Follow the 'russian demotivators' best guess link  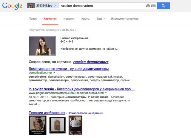(x=91, y=62)
